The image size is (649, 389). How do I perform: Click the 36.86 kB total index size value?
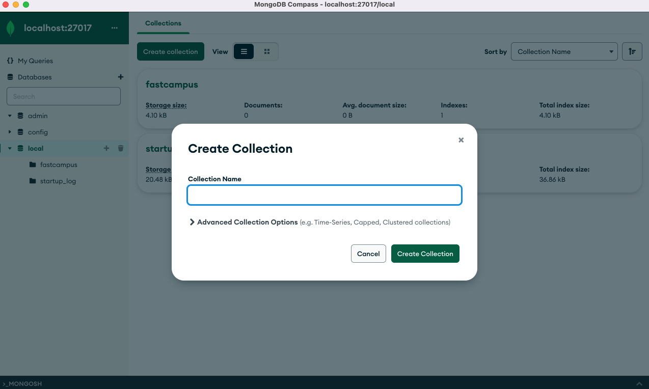[552, 179]
